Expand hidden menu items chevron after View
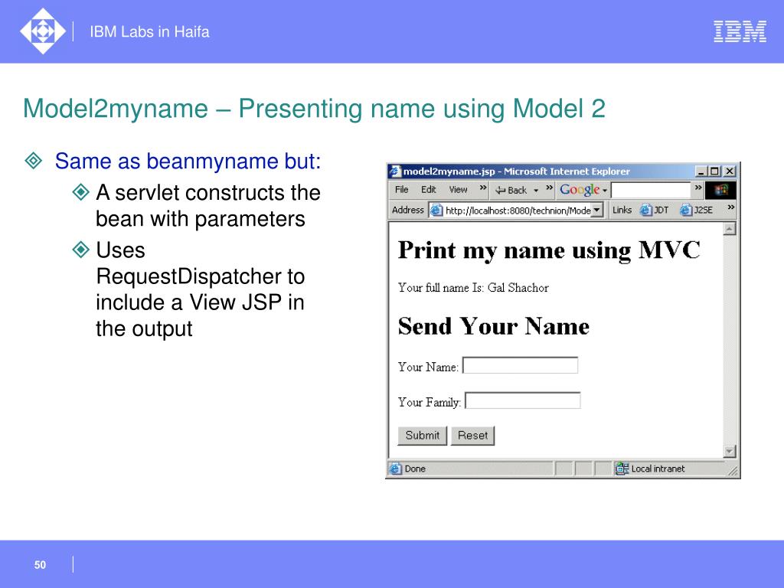The width and height of the screenshot is (784, 588). (483, 188)
